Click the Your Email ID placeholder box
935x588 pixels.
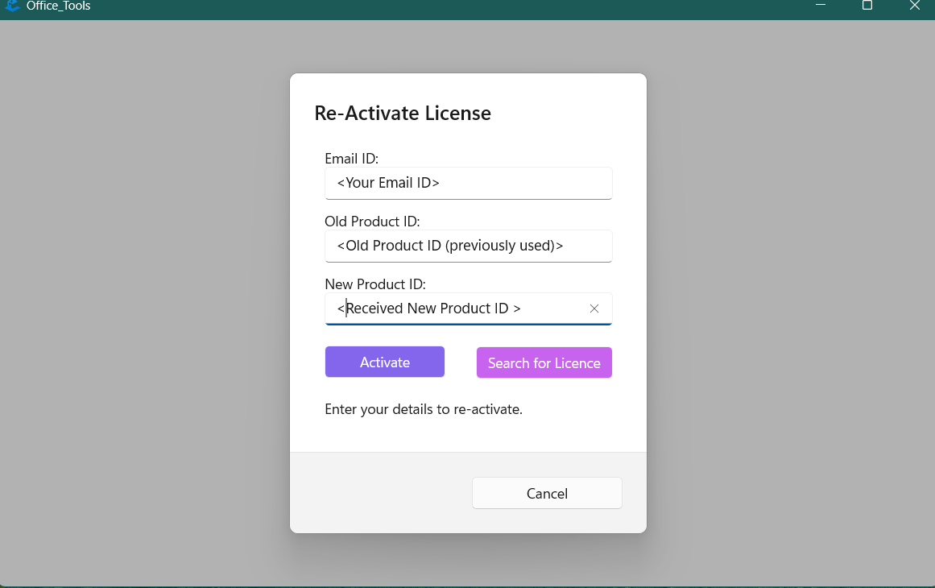[x=468, y=183]
